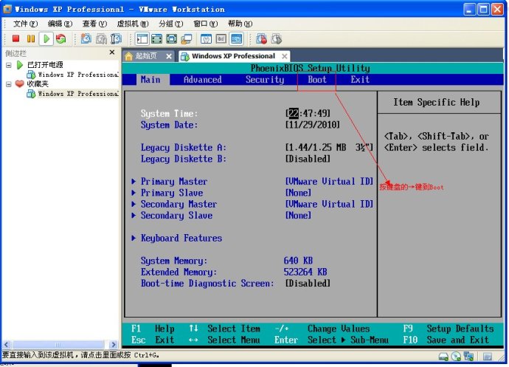Click the Legacy Diskette A value
Viewport: 509px width, 367px height.
tap(329, 148)
